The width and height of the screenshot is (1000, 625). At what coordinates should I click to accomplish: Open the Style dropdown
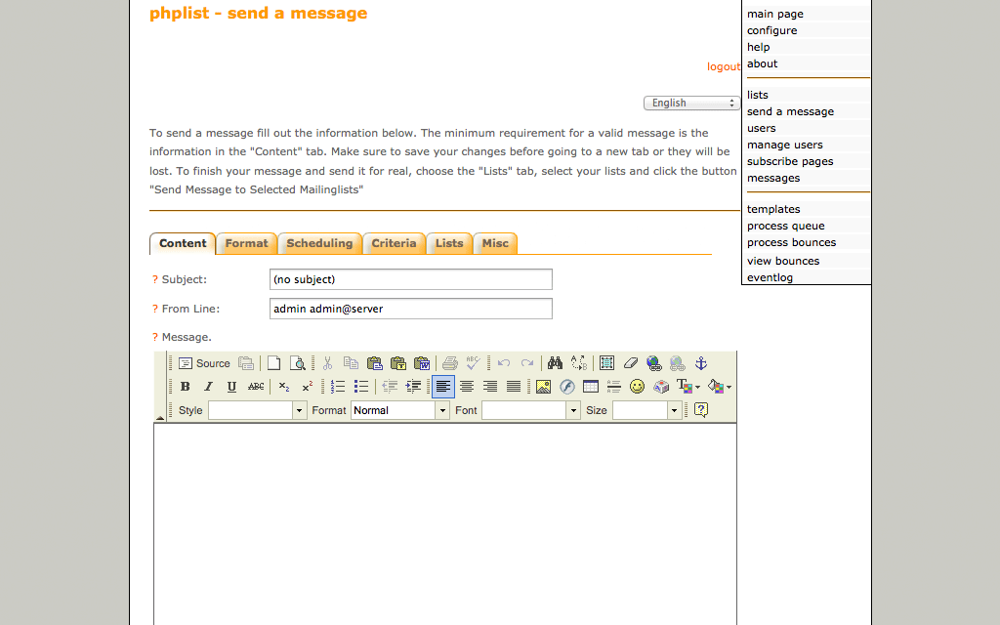258,411
